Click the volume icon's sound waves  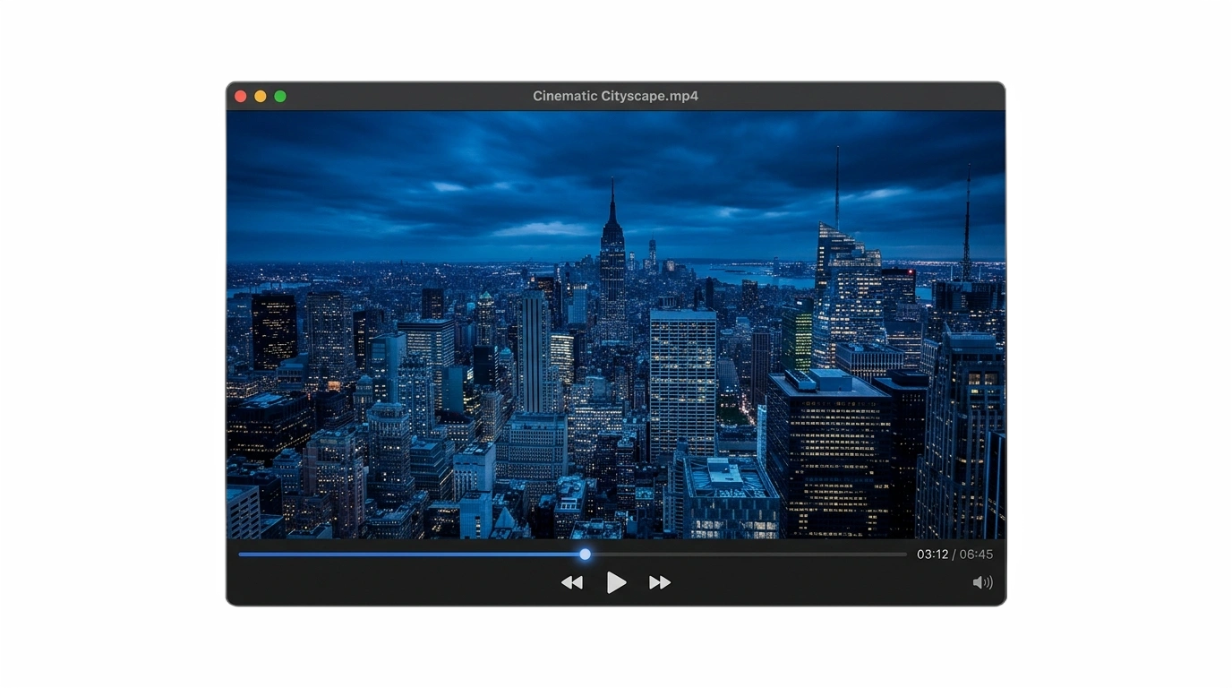coord(988,582)
